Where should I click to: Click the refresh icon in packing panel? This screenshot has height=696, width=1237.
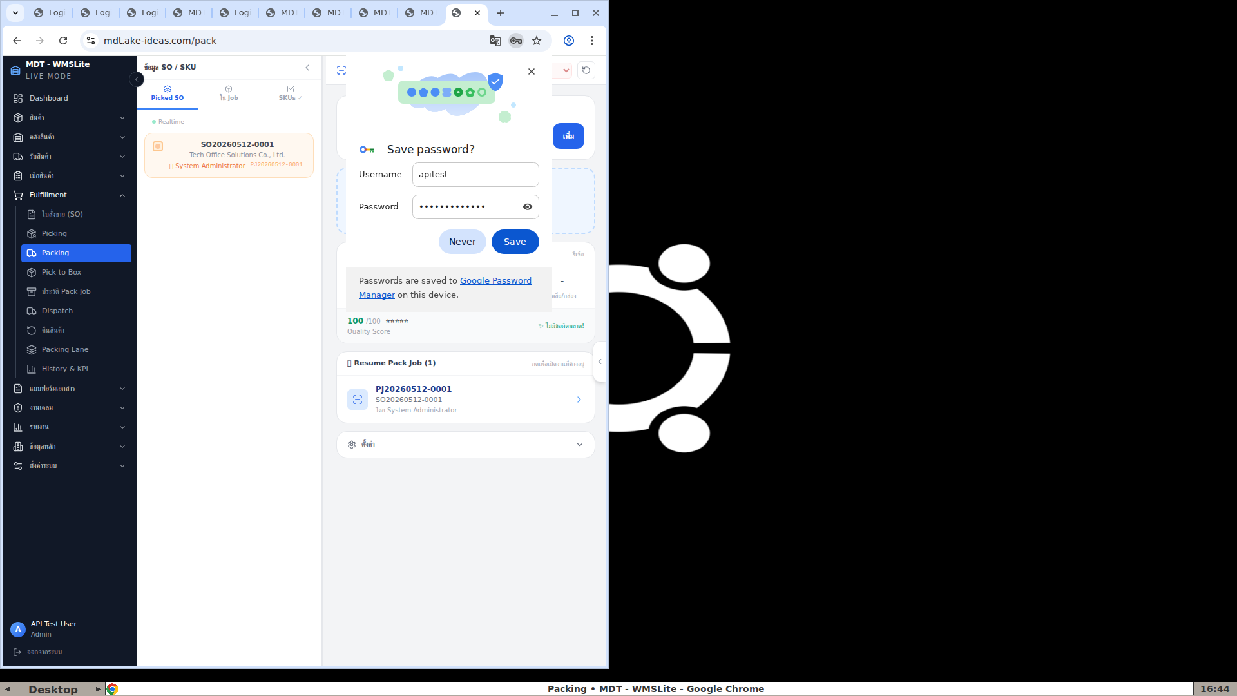point(586,70)
